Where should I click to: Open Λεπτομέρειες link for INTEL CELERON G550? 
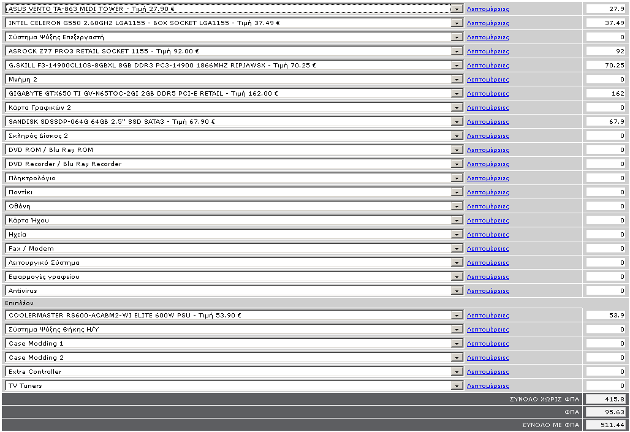[x=488, y=23]
